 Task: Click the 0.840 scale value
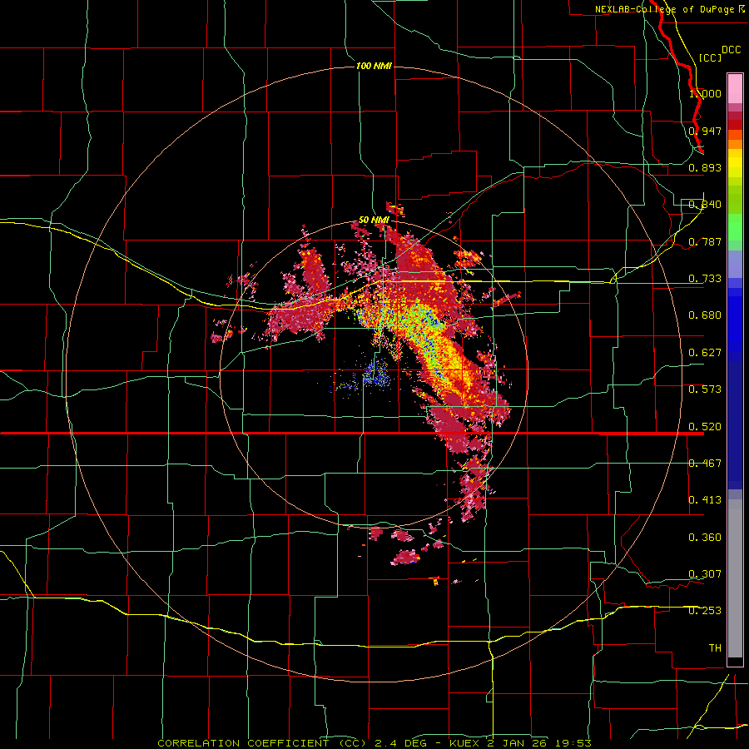[x=705, y=205]
